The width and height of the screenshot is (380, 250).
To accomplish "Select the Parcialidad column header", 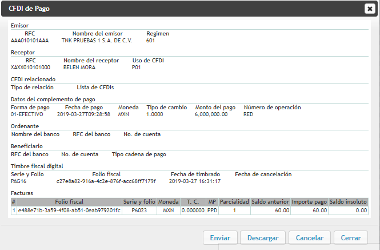I will tap(234, 202).
